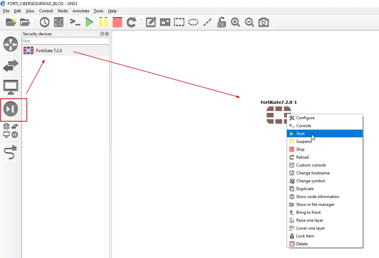
Task: Open the Edit menu
Action: point(18,11)
